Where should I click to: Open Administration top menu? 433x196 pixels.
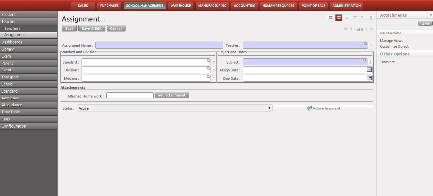(x=346, y=6)
